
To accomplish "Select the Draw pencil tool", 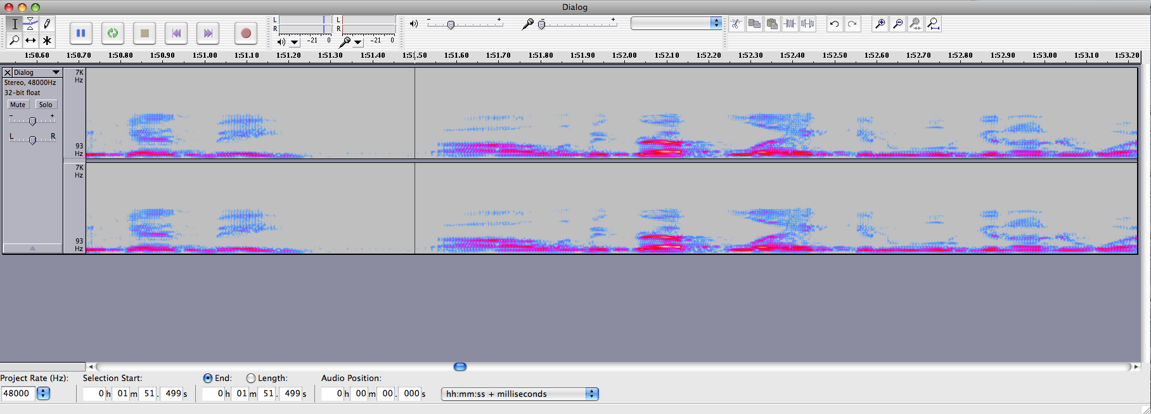I will (47, 24).
